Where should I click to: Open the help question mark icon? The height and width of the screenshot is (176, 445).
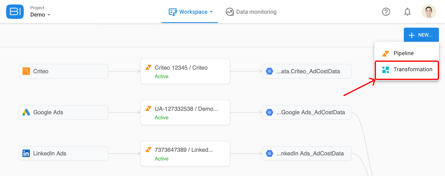(x=386, y=12)
